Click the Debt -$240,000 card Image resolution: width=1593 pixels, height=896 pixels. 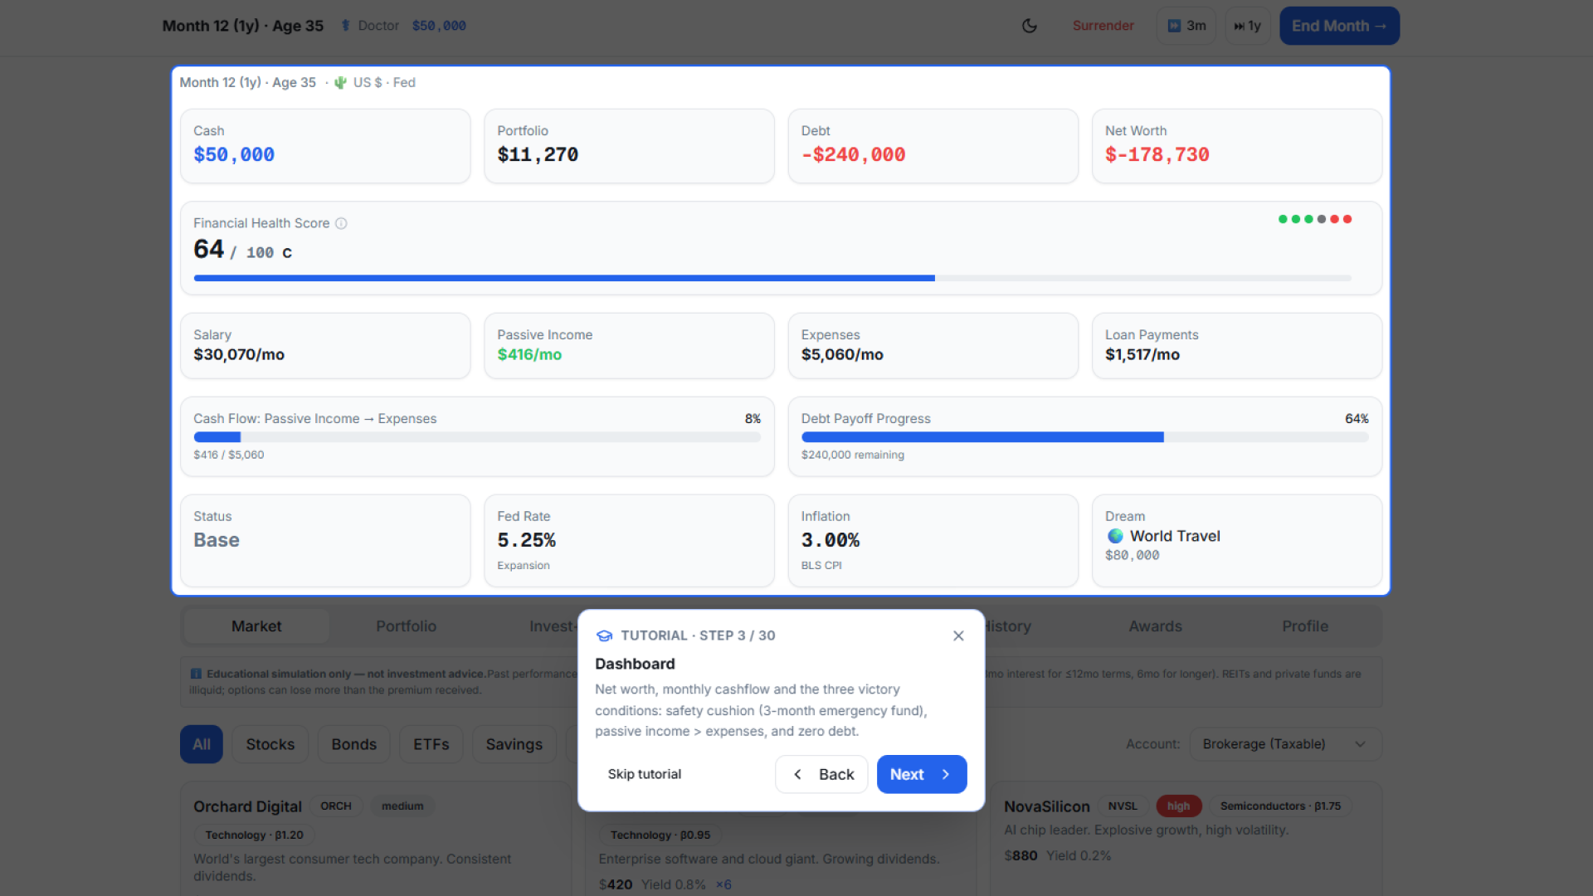click(x=933, y=146)
